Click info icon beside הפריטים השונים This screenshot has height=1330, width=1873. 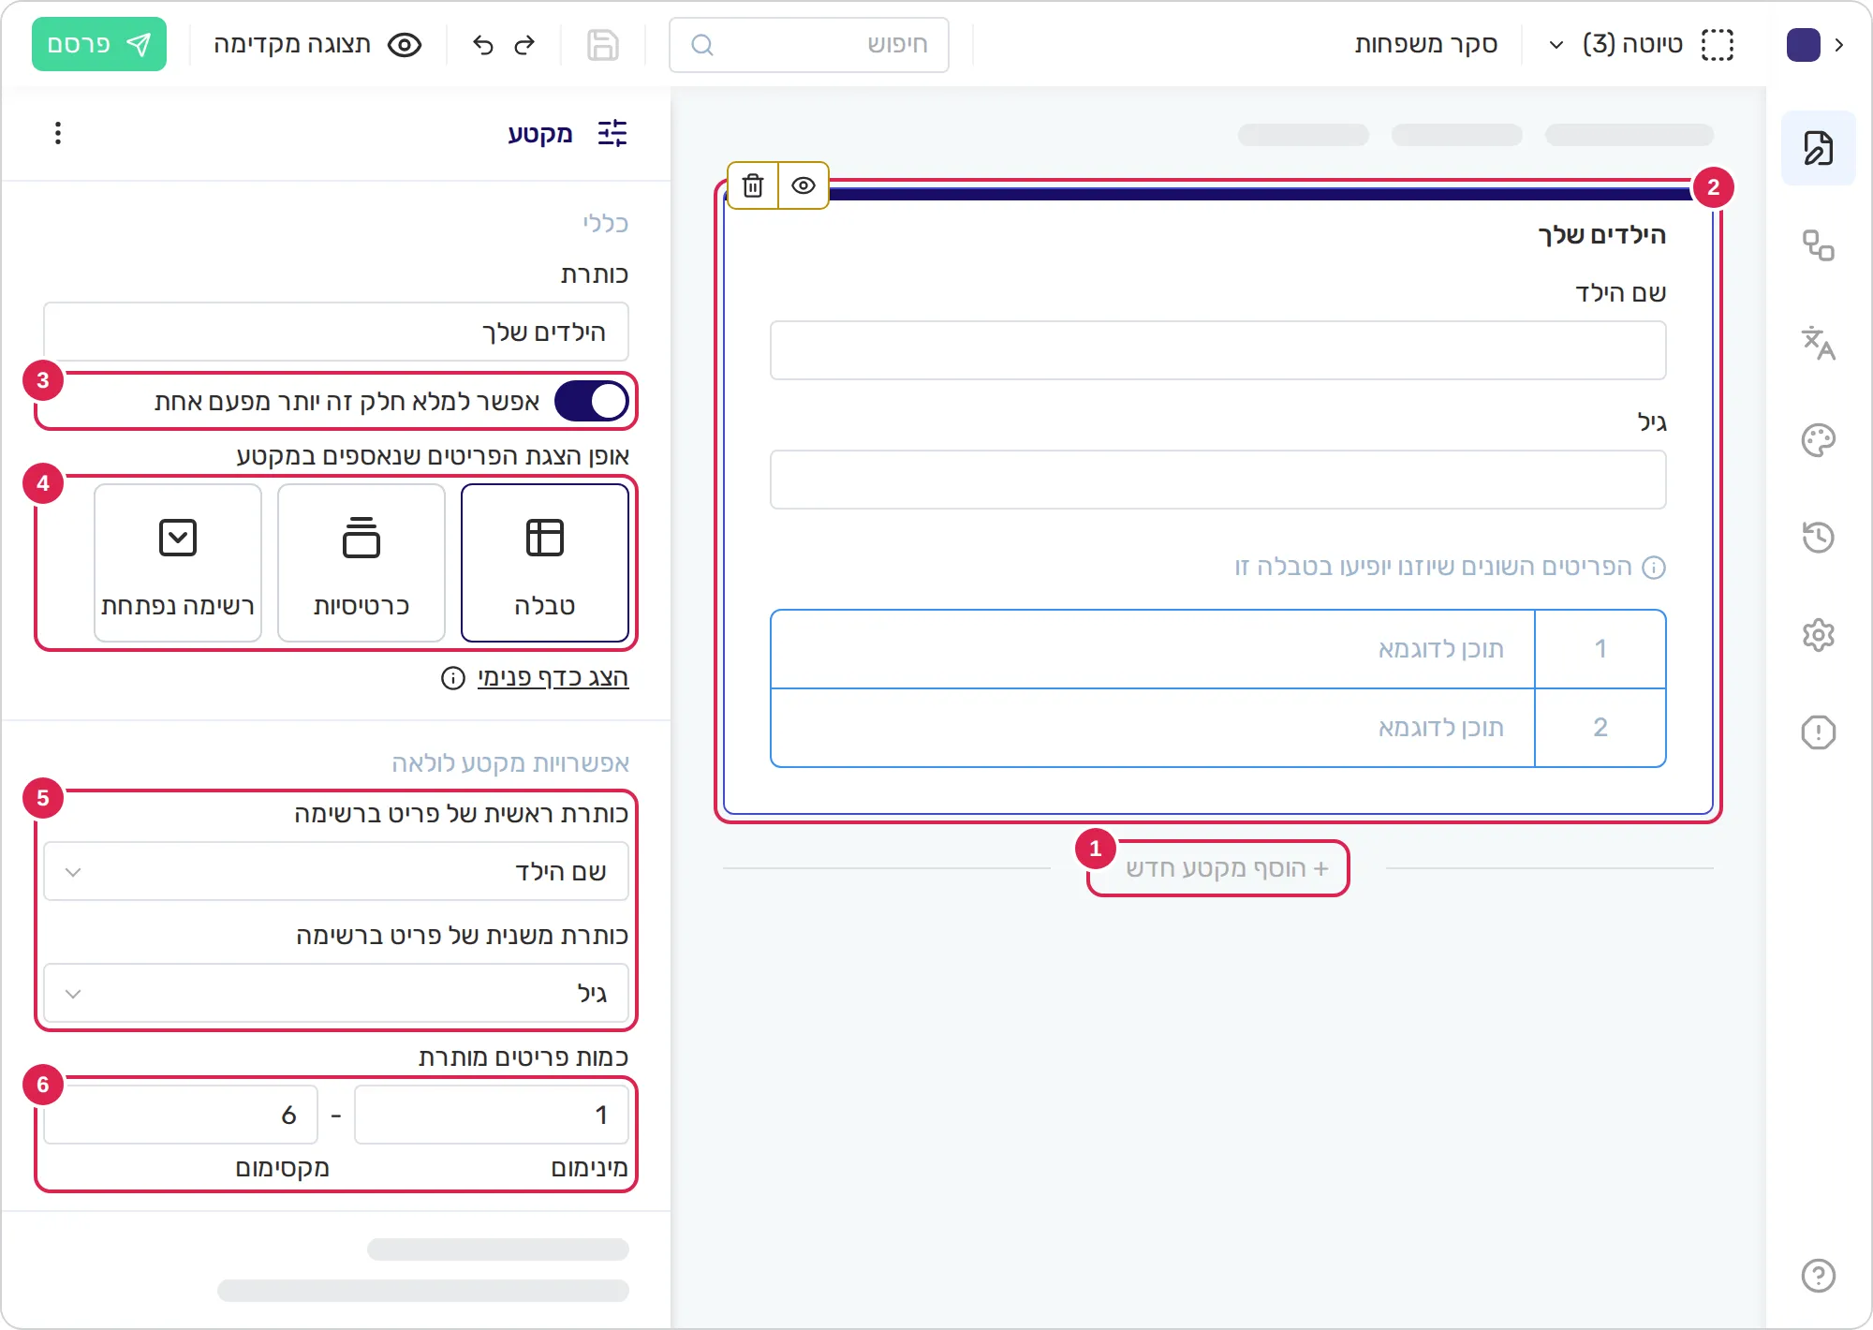pos(1655,568)
